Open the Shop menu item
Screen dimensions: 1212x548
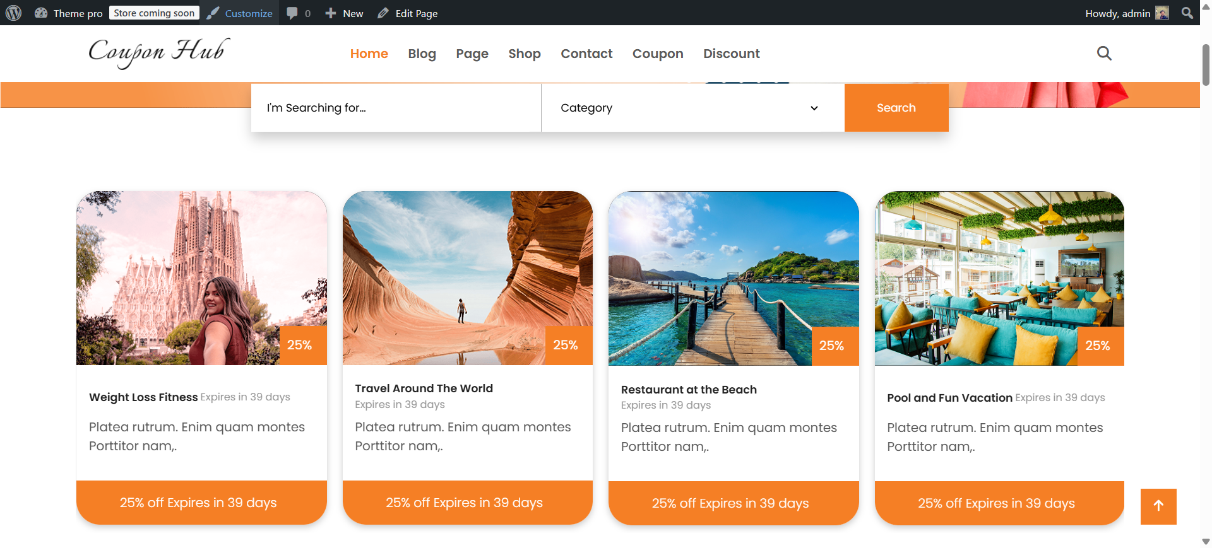(x=524, y=54)
